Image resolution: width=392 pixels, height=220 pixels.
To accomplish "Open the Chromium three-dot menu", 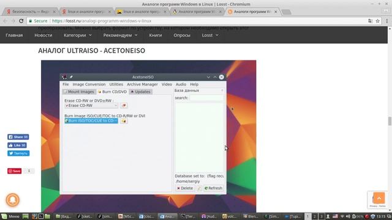I will (386, 21).
